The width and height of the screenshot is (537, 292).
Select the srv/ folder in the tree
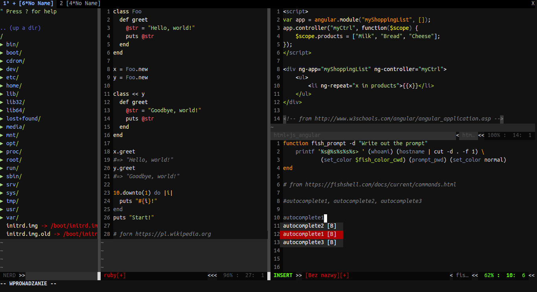tap(13, 184)
